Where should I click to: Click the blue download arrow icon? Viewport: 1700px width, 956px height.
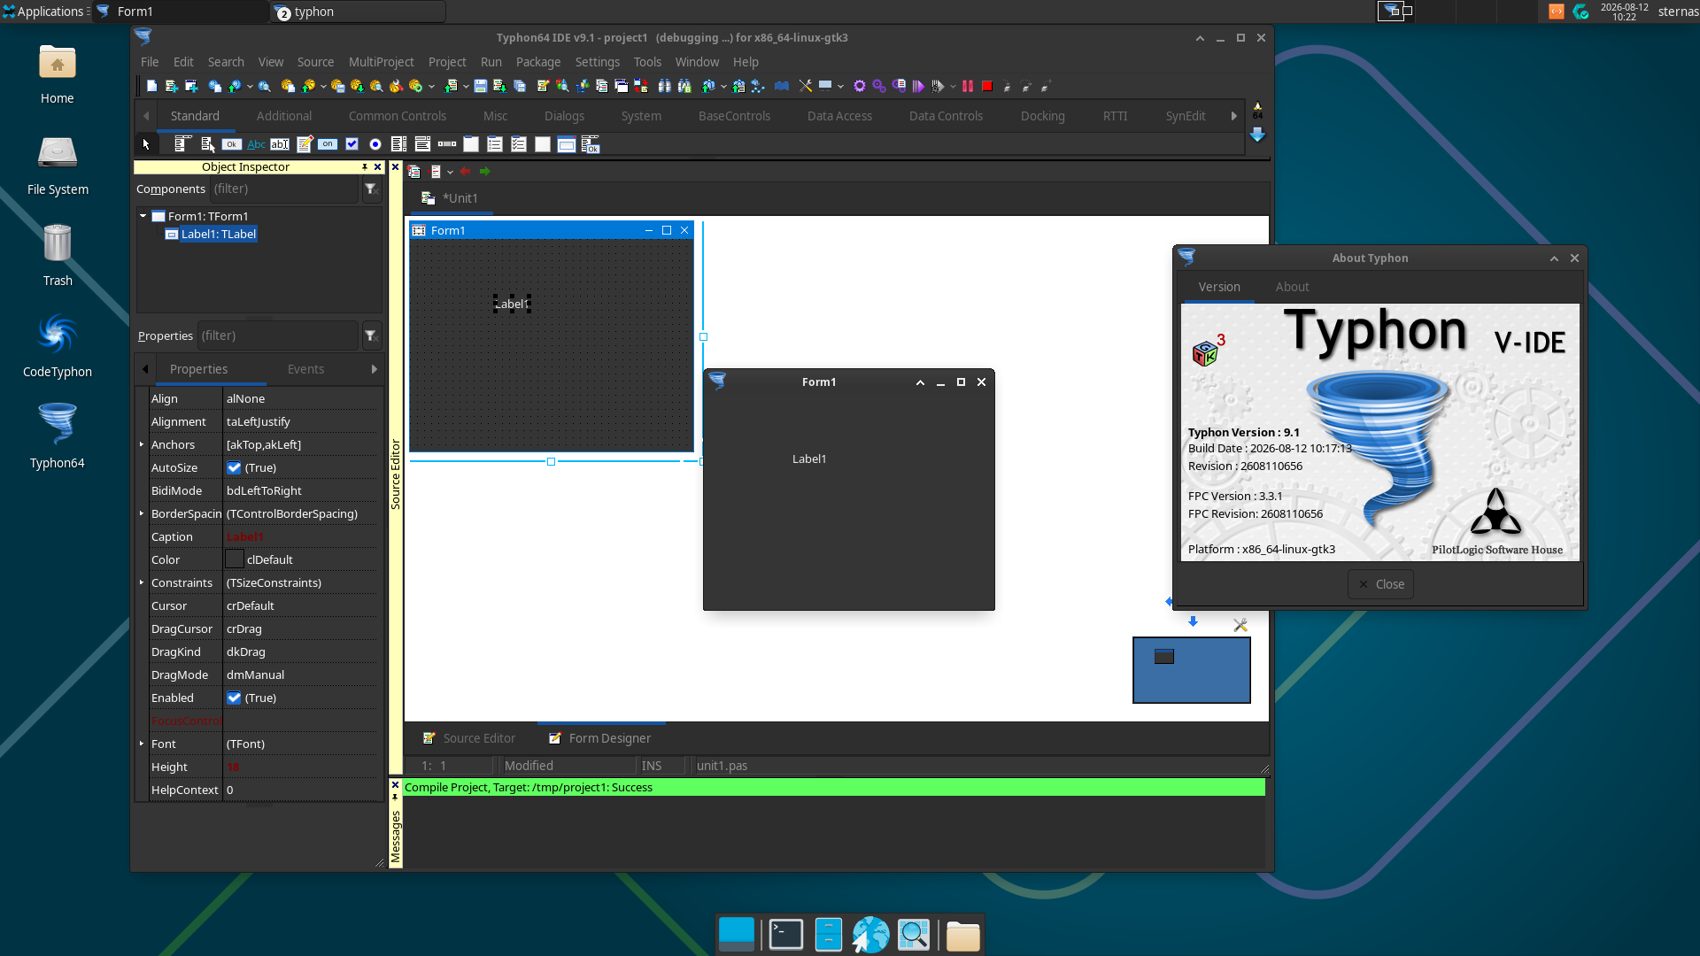pos(1257,135)
